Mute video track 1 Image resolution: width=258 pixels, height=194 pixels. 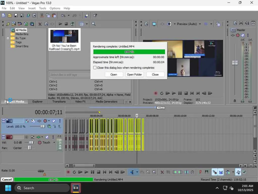coord(54,121)
